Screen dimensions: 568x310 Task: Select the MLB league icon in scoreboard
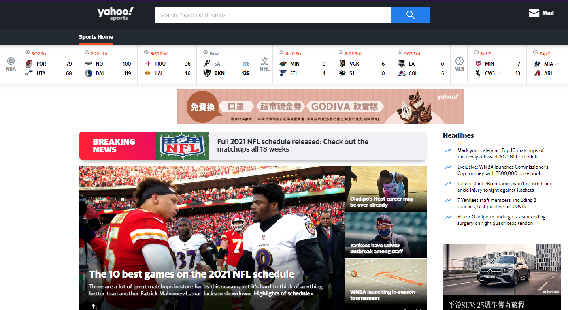459,64
